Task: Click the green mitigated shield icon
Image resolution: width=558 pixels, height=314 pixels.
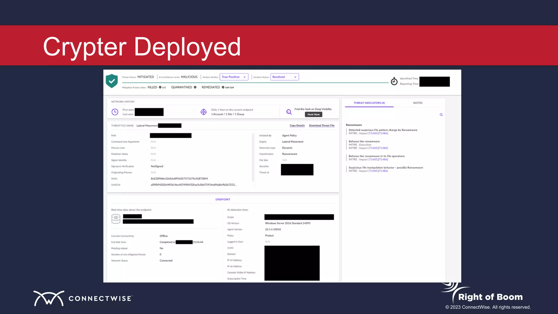Action: pyautogui.click(x=112, y=81)
